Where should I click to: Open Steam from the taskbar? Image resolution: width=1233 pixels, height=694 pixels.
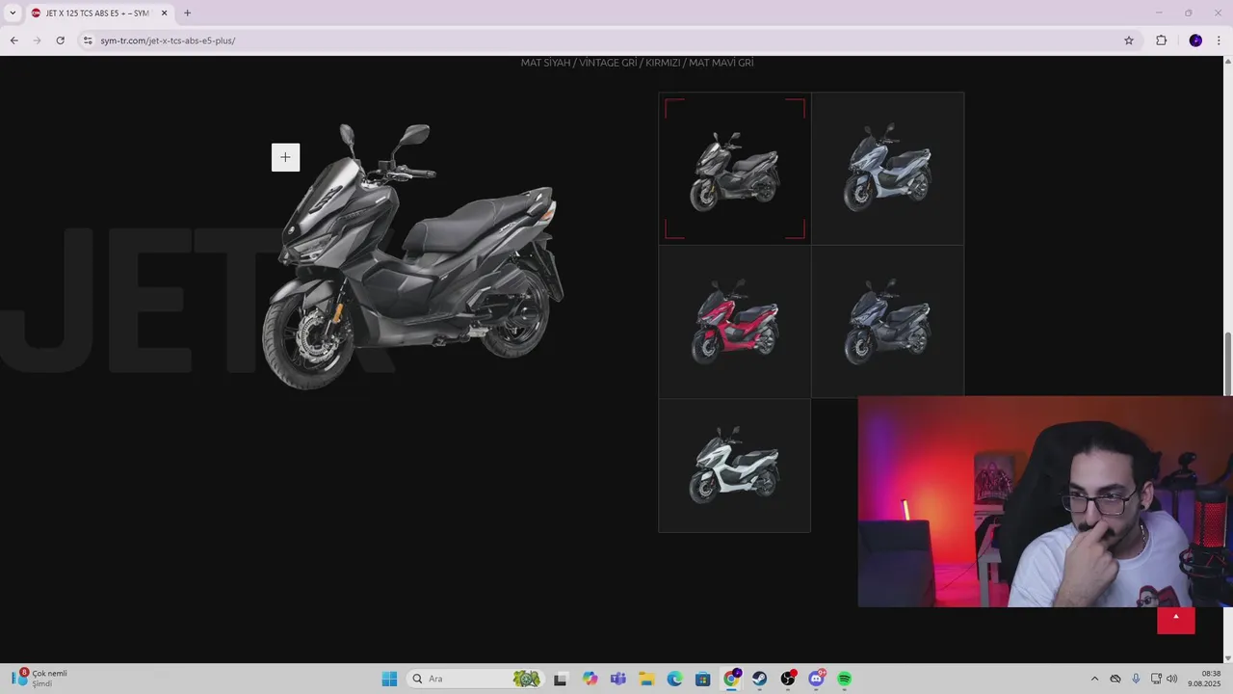(x=759, y=679)
